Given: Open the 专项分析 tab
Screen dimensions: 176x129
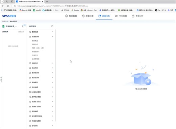Looking at the screenshot, I should pos(137,16).
